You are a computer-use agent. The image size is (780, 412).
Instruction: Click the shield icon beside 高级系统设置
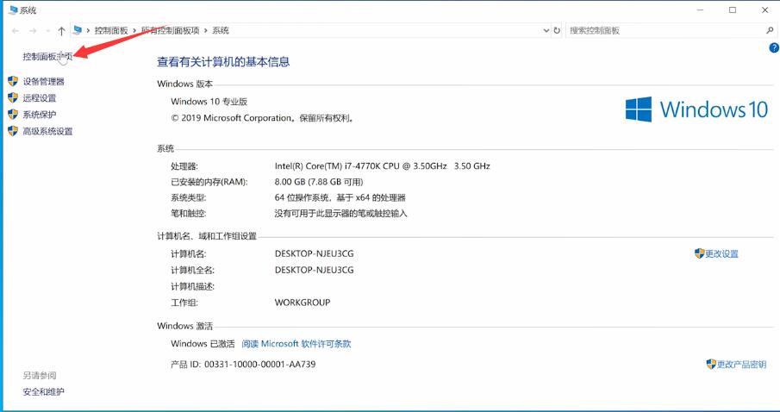[13, 131]
